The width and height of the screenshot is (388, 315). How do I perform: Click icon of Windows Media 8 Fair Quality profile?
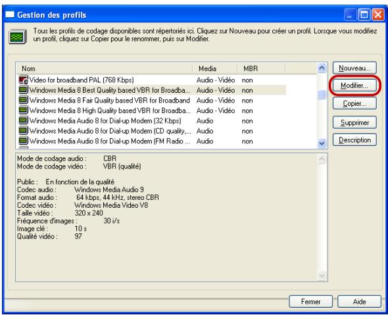click(24, 100)
